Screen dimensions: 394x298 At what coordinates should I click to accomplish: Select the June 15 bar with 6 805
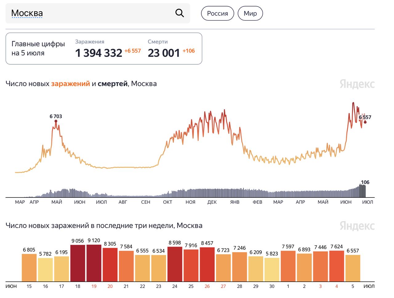point(29,268)
